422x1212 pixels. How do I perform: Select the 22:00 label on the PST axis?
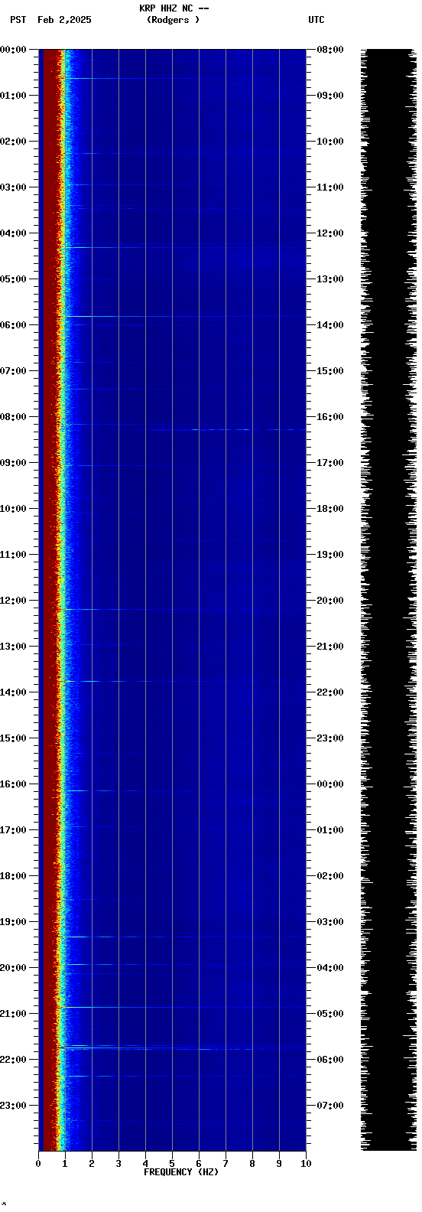tap(13, 1060)
